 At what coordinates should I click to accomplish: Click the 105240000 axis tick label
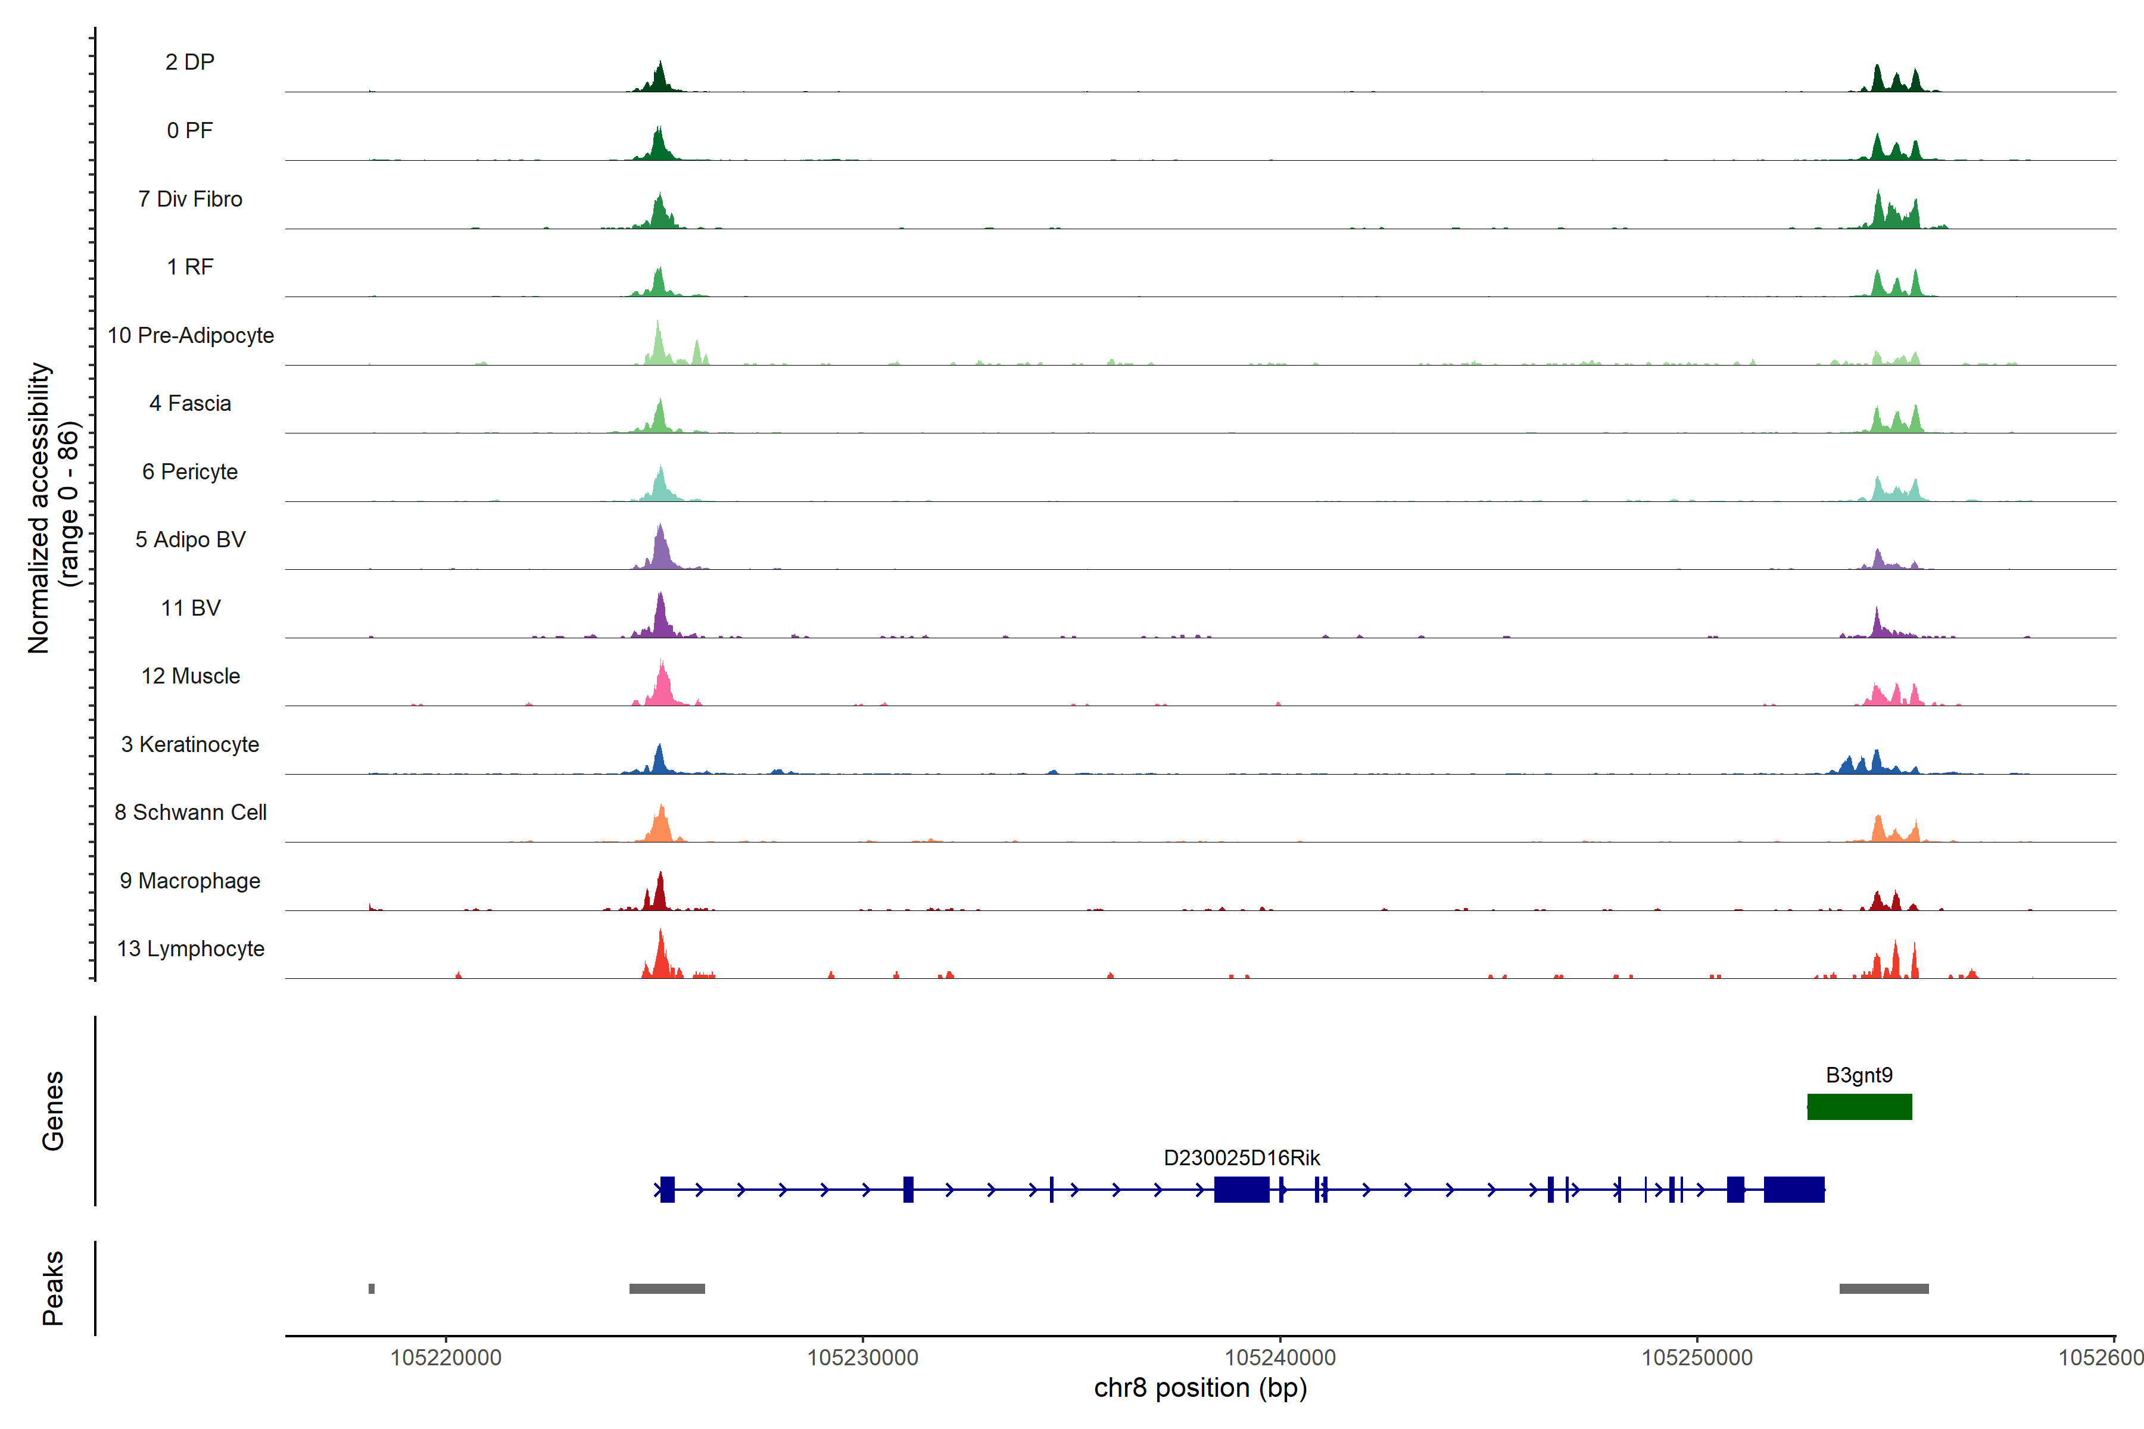[x=1280, y=1358]
